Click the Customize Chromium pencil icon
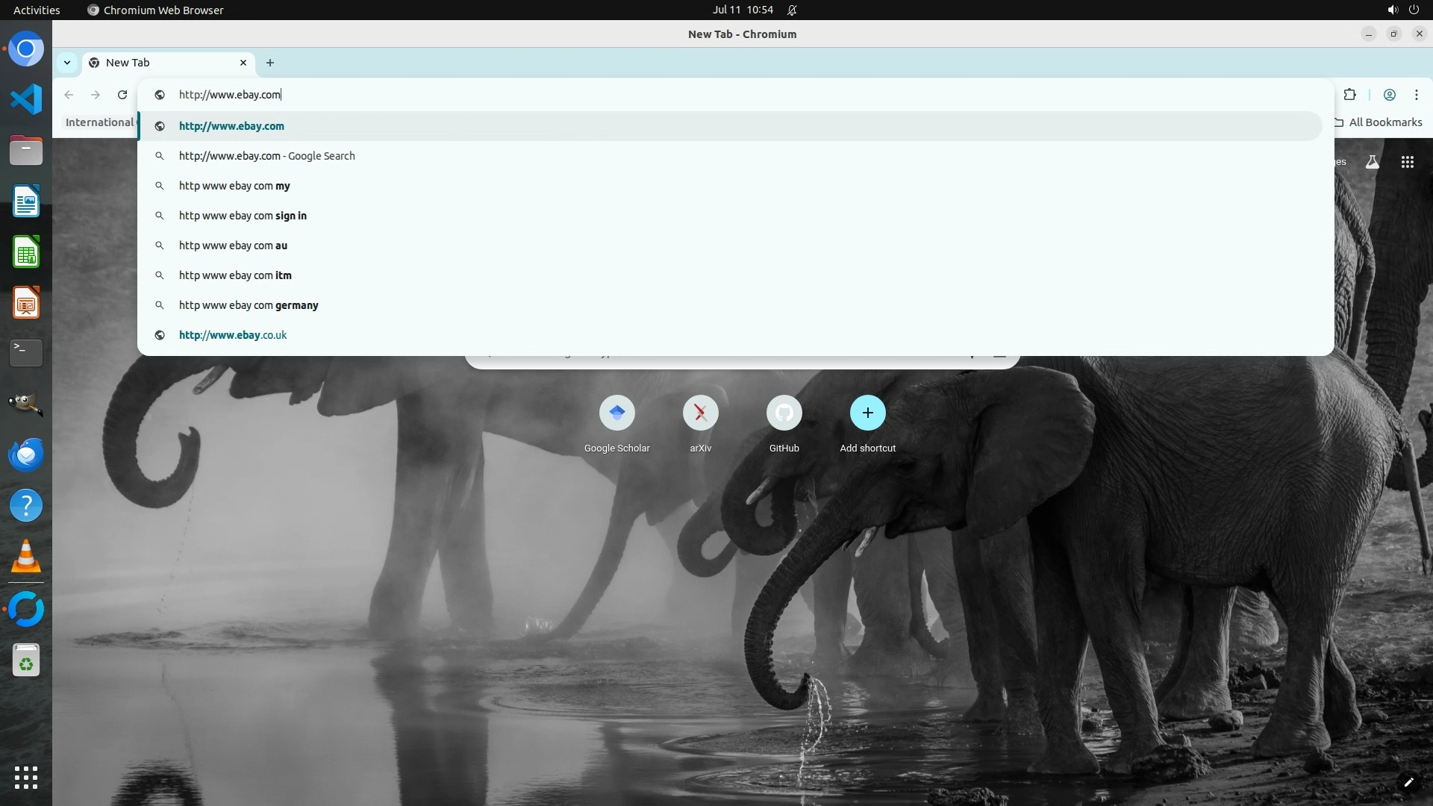Image resolution: width=1433 pixels, height=806 pixels. 1408,782
